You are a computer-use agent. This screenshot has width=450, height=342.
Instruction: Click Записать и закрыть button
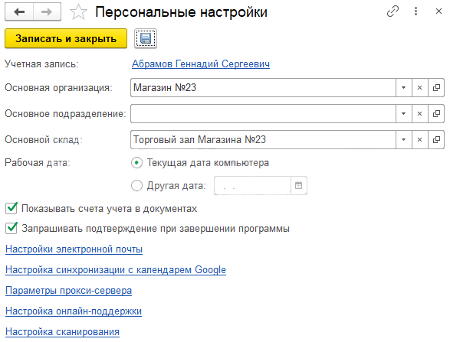click(x=66, y=38)
